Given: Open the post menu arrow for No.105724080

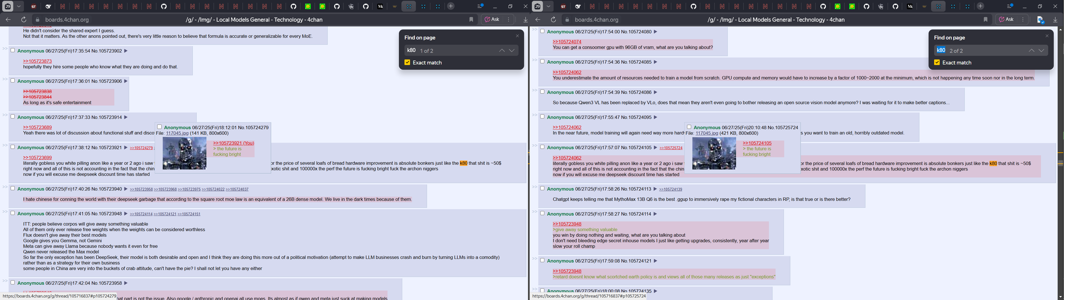Looking at the screenshot, I should coord(655,32).
